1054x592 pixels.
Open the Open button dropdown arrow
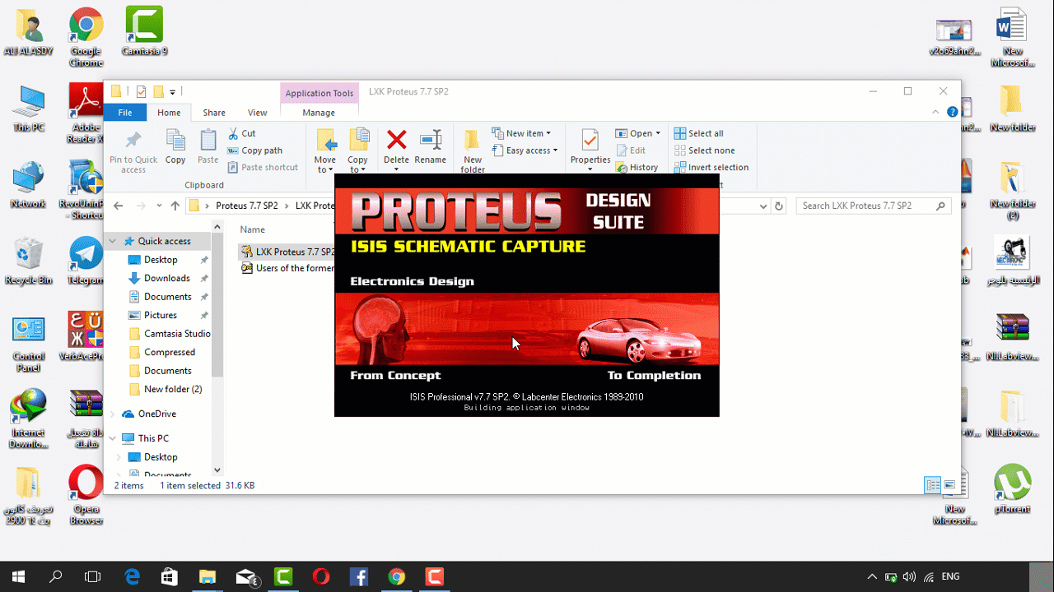[658, 133]
